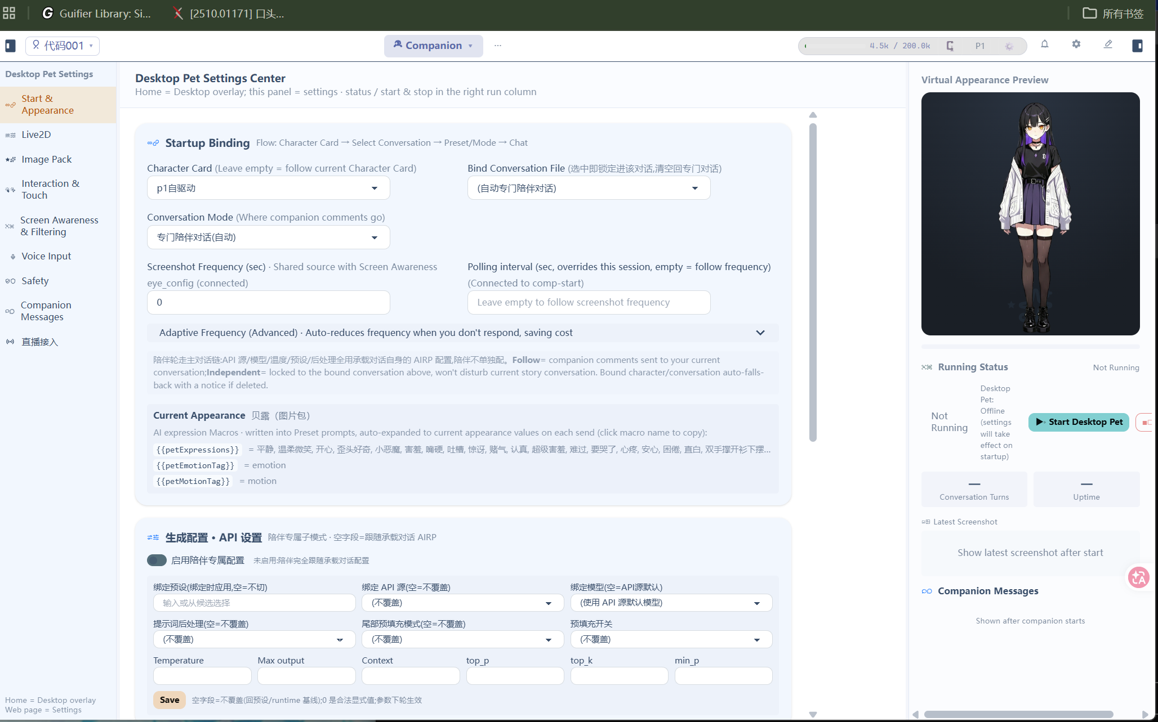Open the 绑定模型 dropdown
The image size is (1158, 722).
[x=671, y=603]
